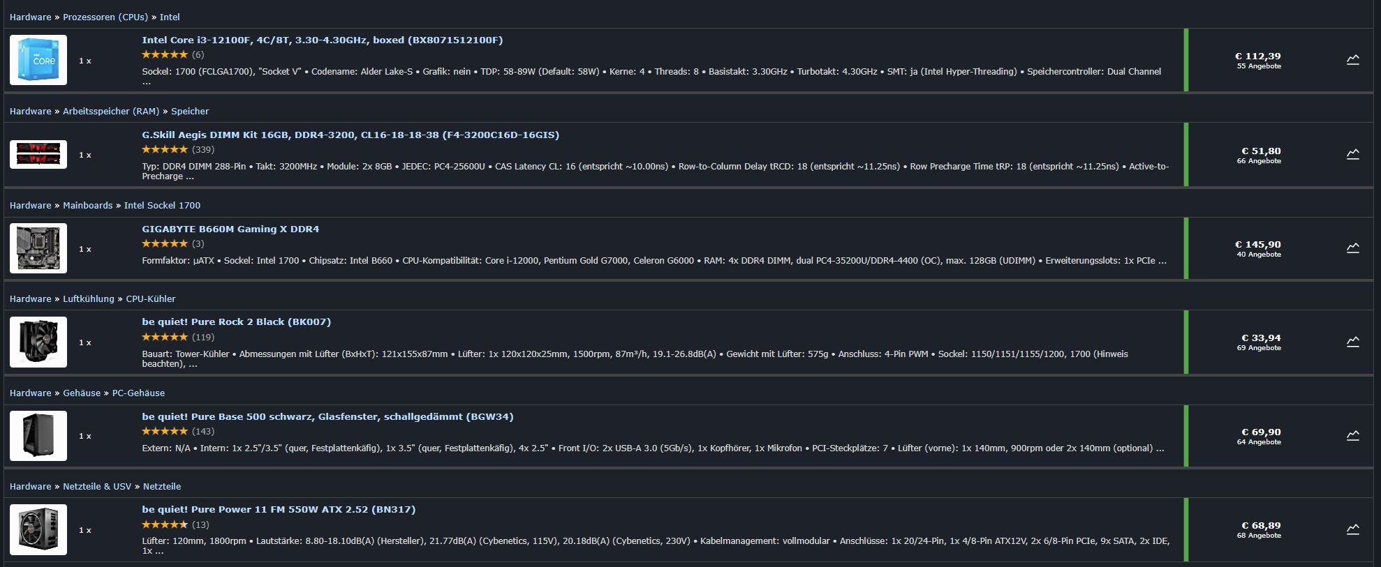Click price € 112,39 for the Intel CPU

point(1258,56)
